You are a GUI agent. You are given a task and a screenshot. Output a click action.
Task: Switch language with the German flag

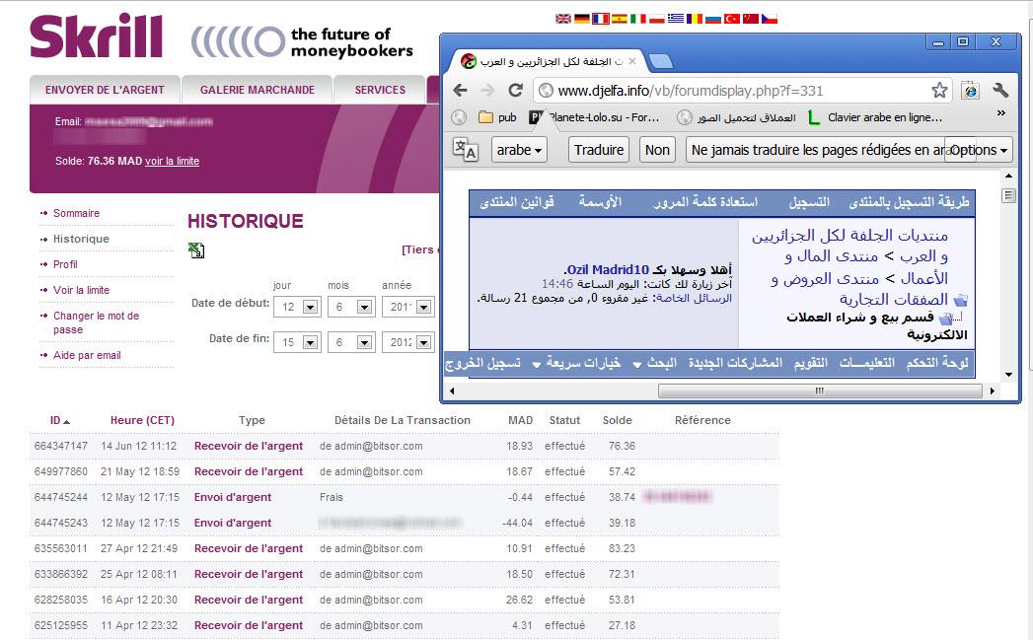(582, 19)
